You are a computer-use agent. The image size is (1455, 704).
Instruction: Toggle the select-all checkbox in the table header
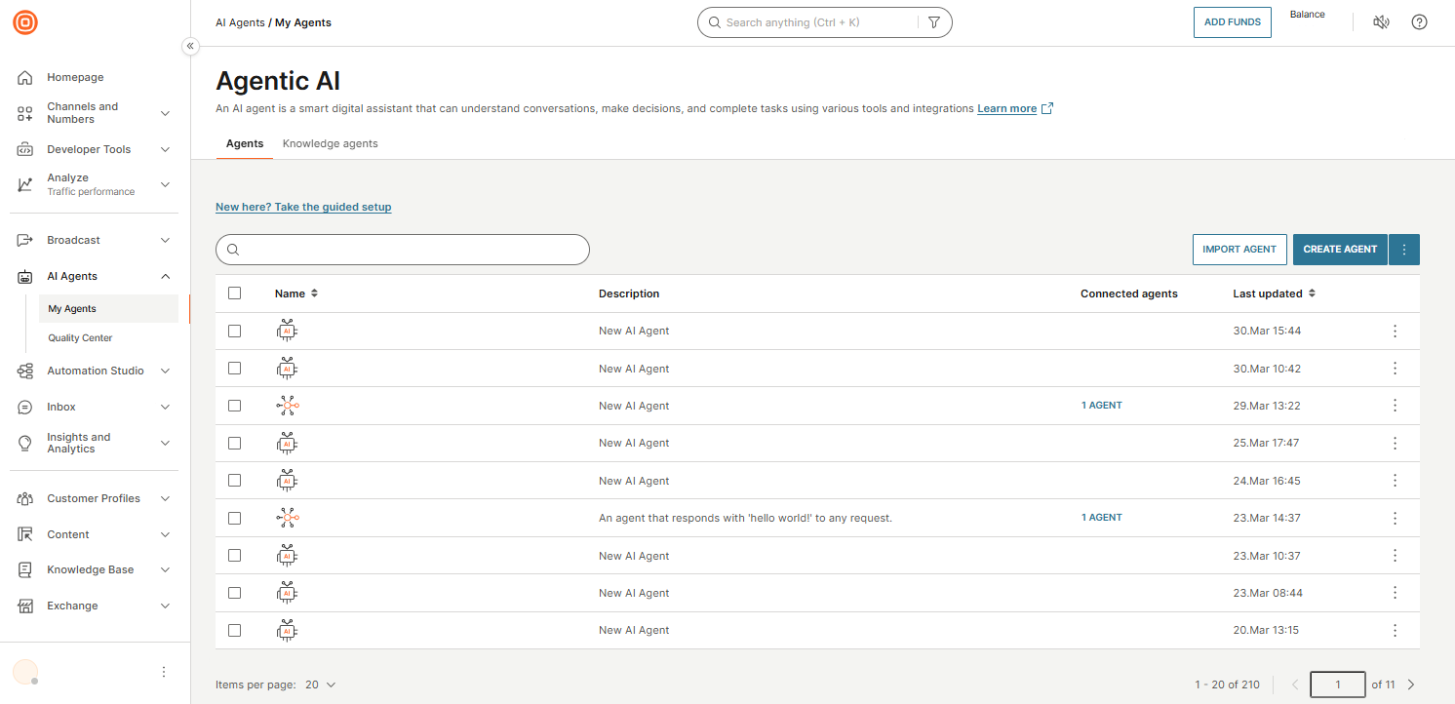click(x=234, y=293)
